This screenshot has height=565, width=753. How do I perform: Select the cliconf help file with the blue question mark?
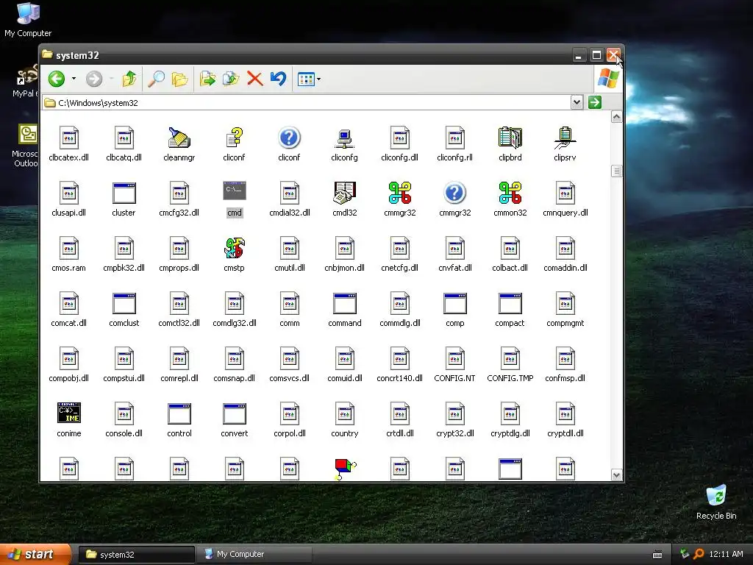pyautogui.click(x=289, y=138)
